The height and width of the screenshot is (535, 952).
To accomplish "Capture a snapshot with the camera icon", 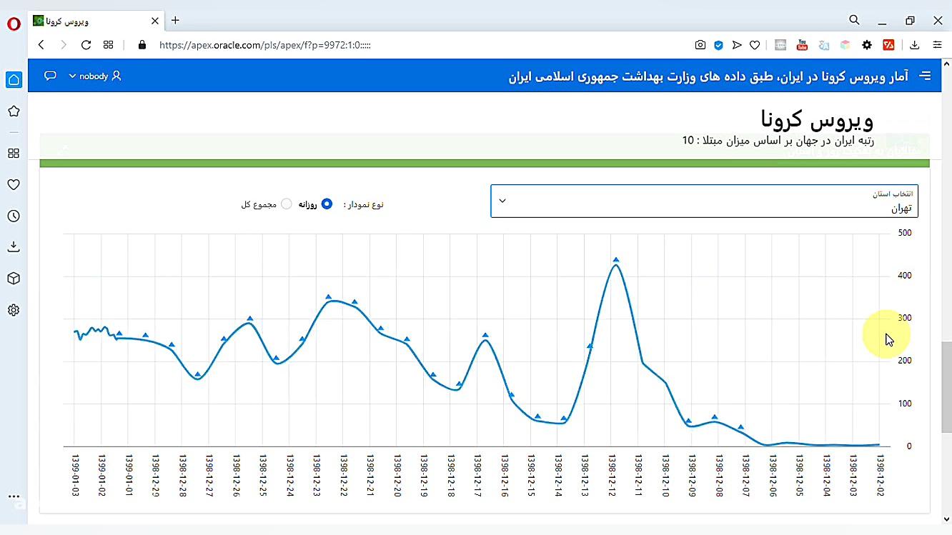I will tap(700, 44).
